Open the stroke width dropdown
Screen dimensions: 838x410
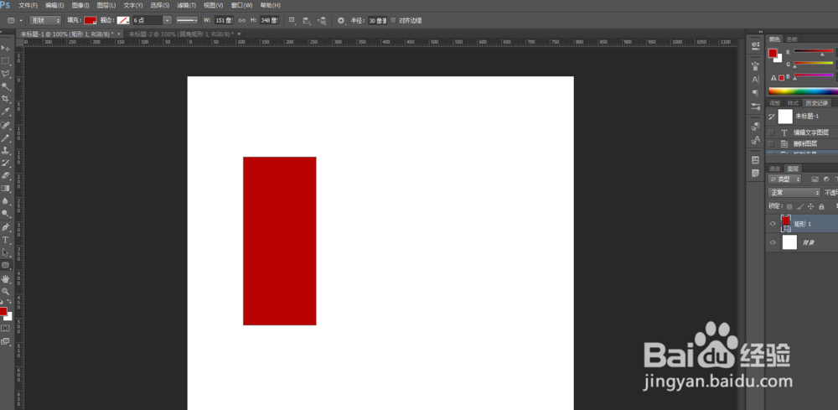point(168,20)
